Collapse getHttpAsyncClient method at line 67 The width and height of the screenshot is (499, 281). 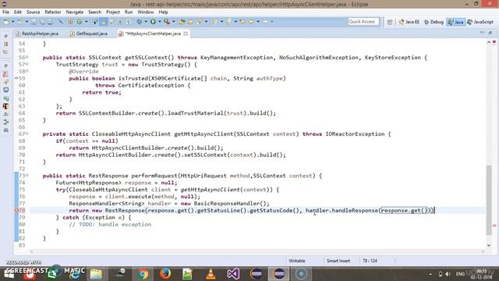coord(27,133)
